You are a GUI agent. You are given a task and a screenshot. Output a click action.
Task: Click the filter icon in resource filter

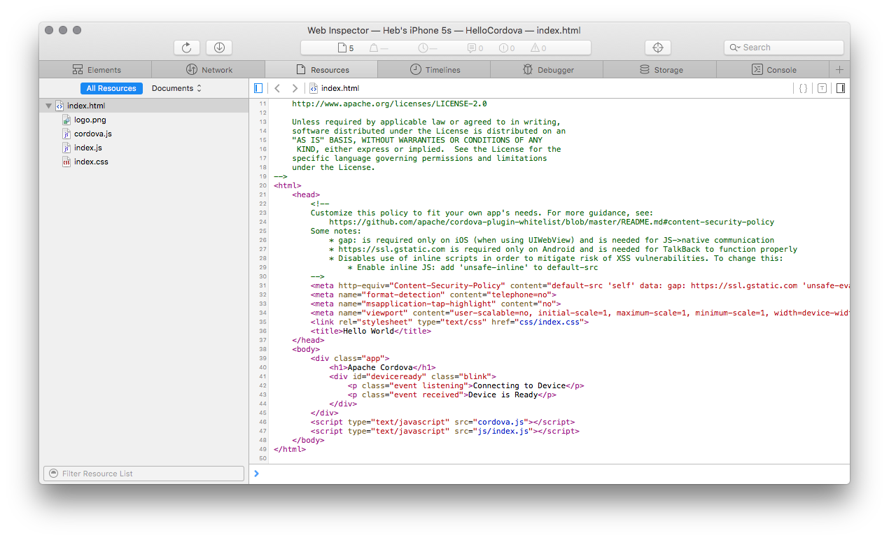[x=52, y=474]
